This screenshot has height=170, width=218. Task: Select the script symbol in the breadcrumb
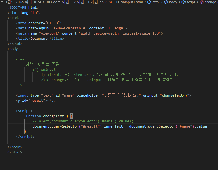coord(191,2)
